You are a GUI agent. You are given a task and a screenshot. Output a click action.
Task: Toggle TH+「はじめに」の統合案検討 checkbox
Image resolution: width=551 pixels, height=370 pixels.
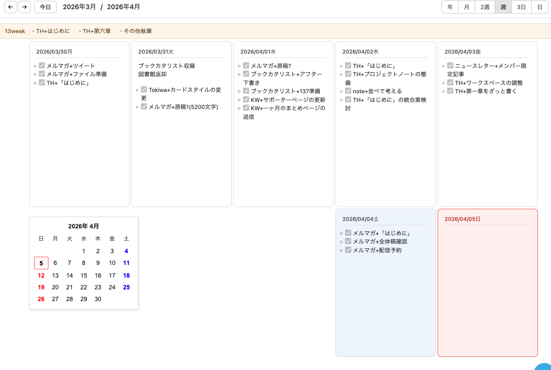click(348, 99)
